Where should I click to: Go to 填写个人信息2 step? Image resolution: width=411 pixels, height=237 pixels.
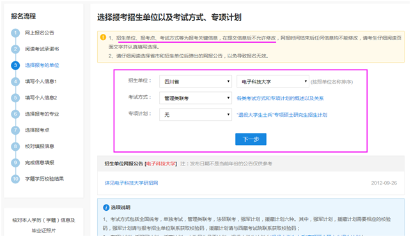(x=41, y=98)
